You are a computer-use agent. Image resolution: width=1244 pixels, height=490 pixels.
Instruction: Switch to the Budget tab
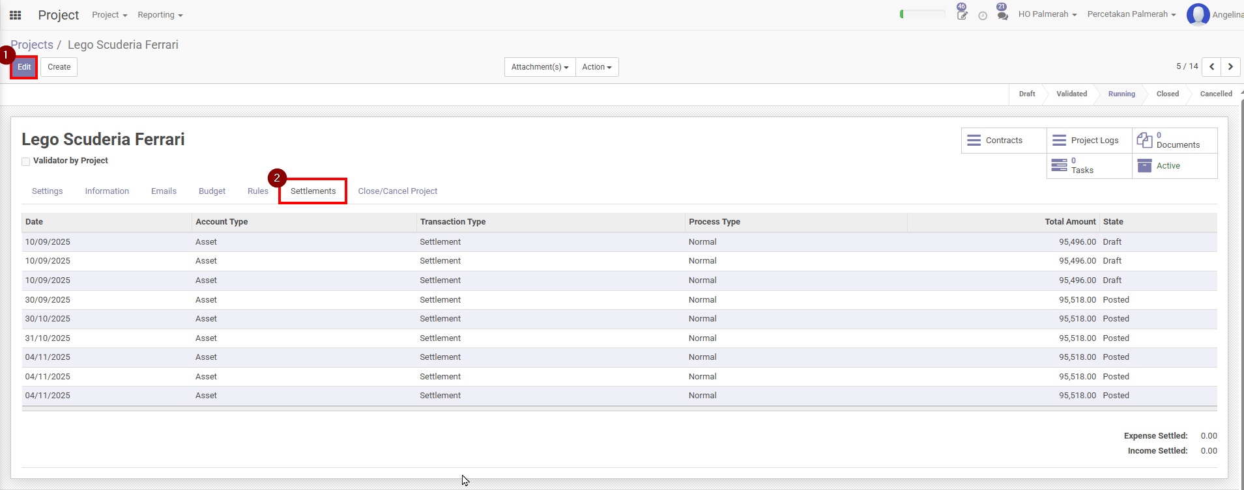212,191
